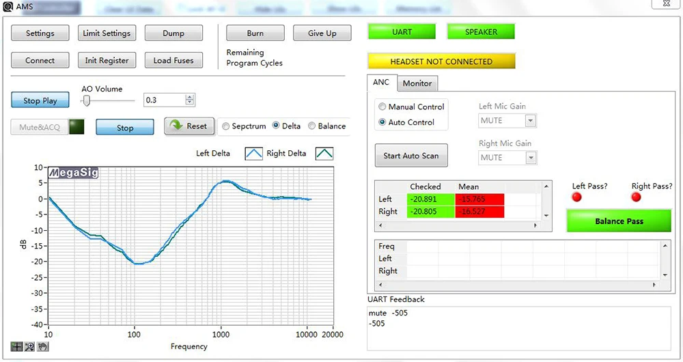Select the graph crosshair cursor tool

pos(16,346)
